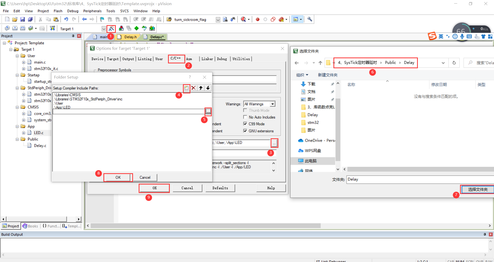Click the Defaults button
This screenshot has width=494, height=262.
[220, 188]
